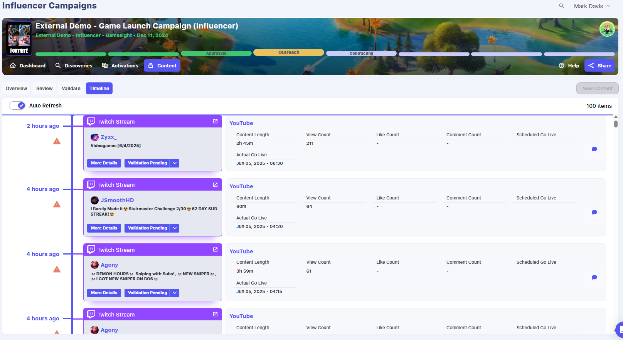The height and width of the screenshot is (340, 623).
Task: Open external link on bottom Agony stream card
Action: 215,314
